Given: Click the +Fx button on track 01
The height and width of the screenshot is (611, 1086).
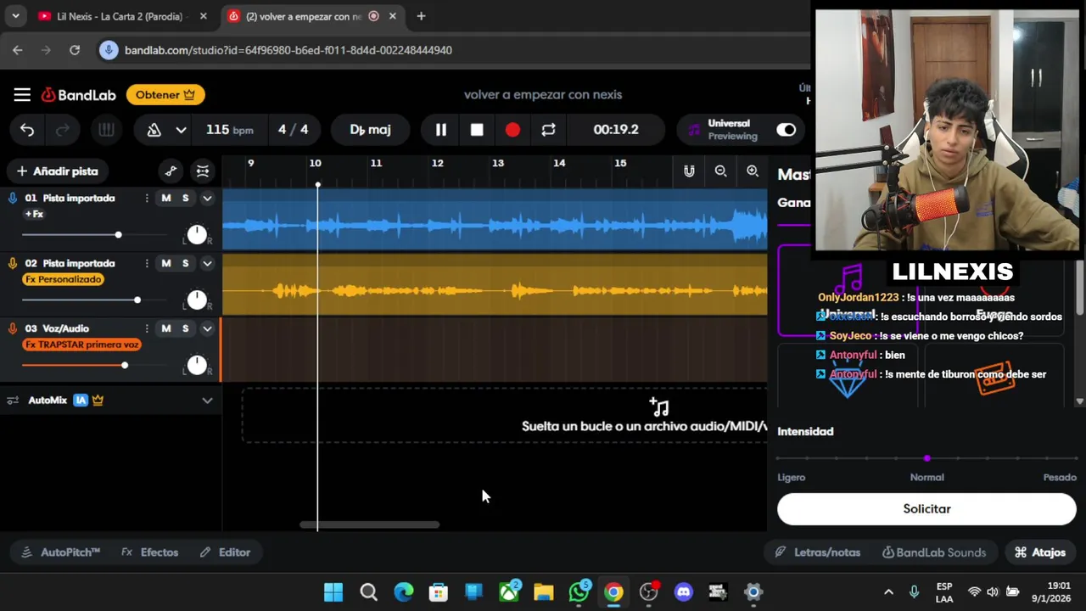Looking at the screenshot, I should click(x=34, y=214).
